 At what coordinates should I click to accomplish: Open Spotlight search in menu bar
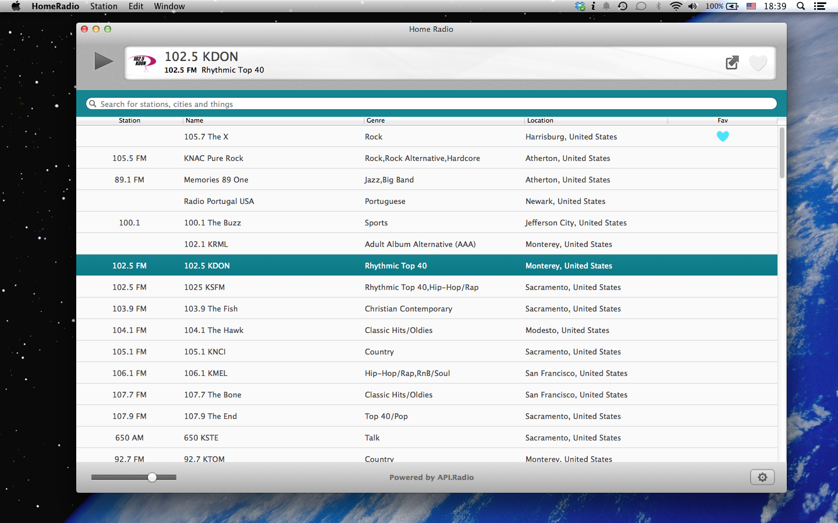(801, 6)
